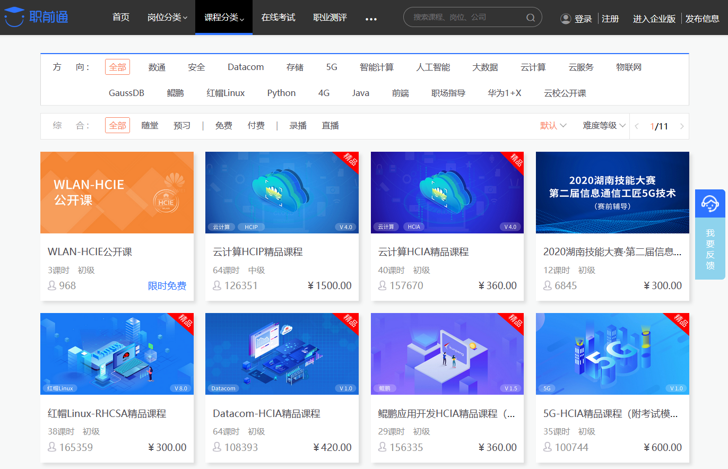The image size is (728, 469).
Task: Open customer service via the headset icon
Action: point(710,203)
